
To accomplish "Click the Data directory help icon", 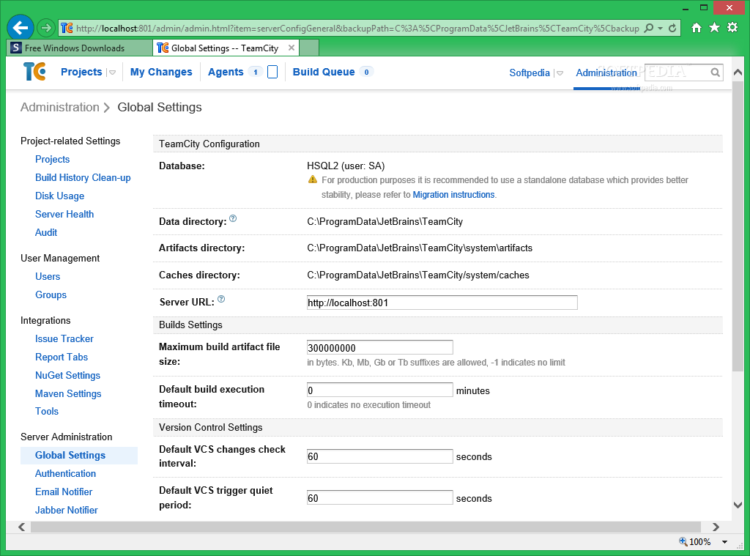I will [233, 218].
